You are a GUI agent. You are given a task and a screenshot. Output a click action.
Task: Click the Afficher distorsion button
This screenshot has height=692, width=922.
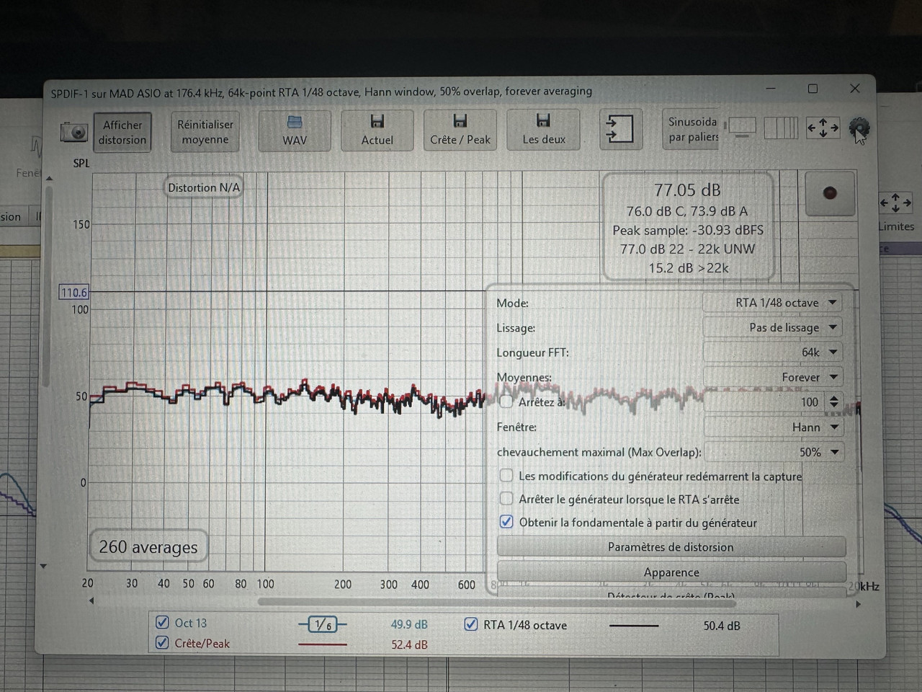122,132
